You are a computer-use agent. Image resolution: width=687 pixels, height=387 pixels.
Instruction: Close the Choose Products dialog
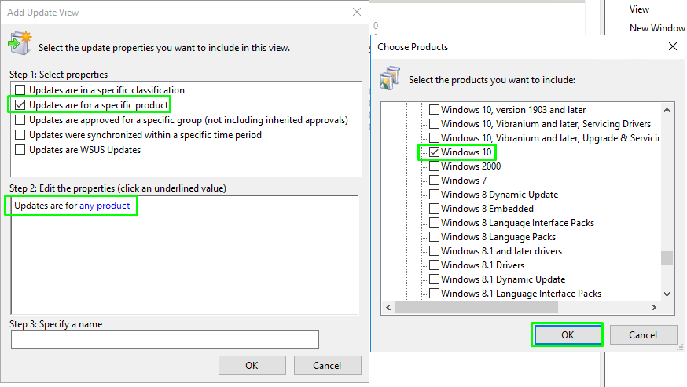click(x=672, y=47)
